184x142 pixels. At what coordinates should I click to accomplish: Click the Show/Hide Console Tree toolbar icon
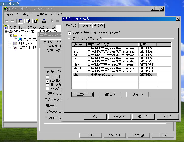[21, 21]
